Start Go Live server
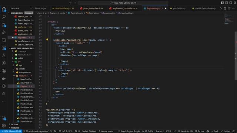The height and width of the screenshot is (133, 237). tap(200, 132)
